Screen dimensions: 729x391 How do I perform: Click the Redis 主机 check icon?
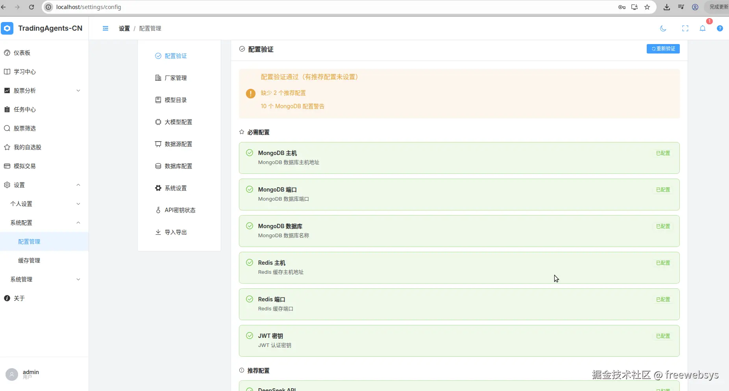(250, 262)
